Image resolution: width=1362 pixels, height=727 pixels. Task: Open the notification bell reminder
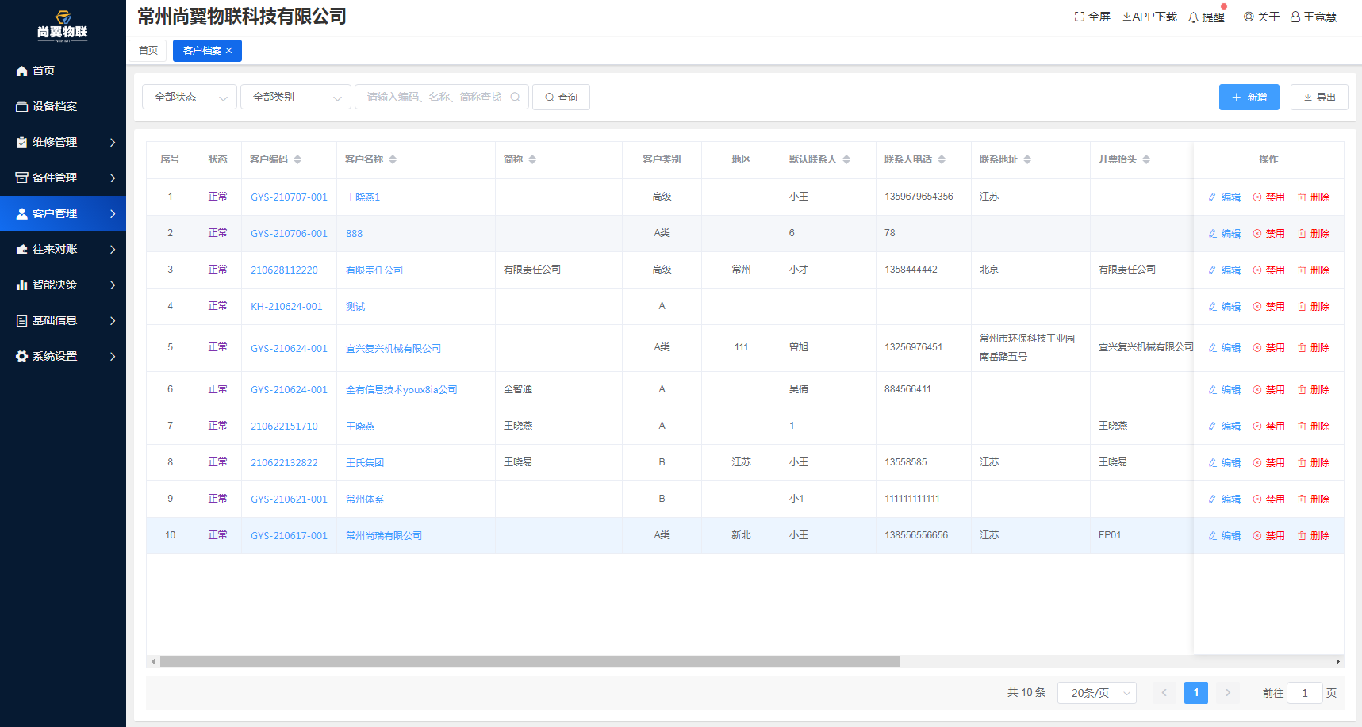pyautogui.click(x=1193, y=17)
